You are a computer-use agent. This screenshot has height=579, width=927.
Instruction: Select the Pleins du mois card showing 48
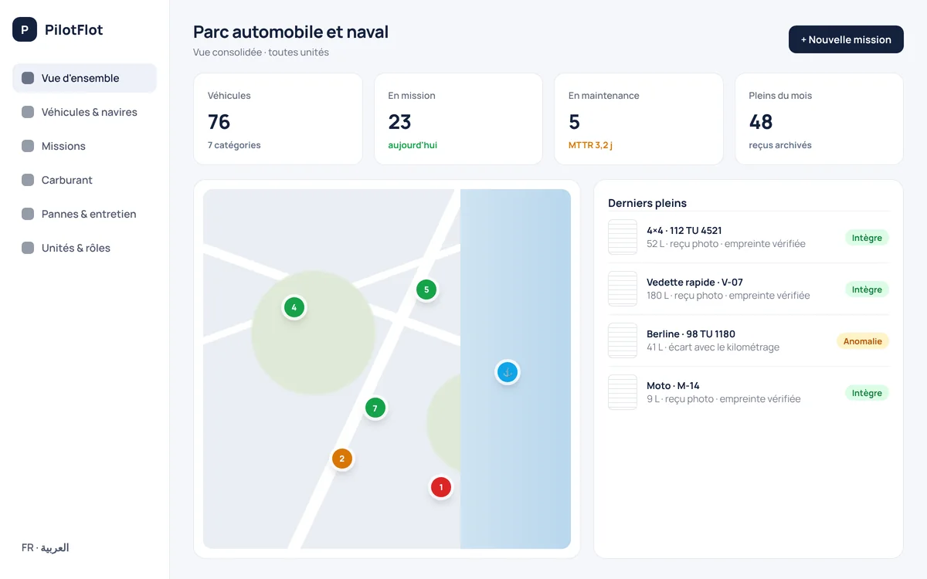pyautogui.click(x=819, y=119)
